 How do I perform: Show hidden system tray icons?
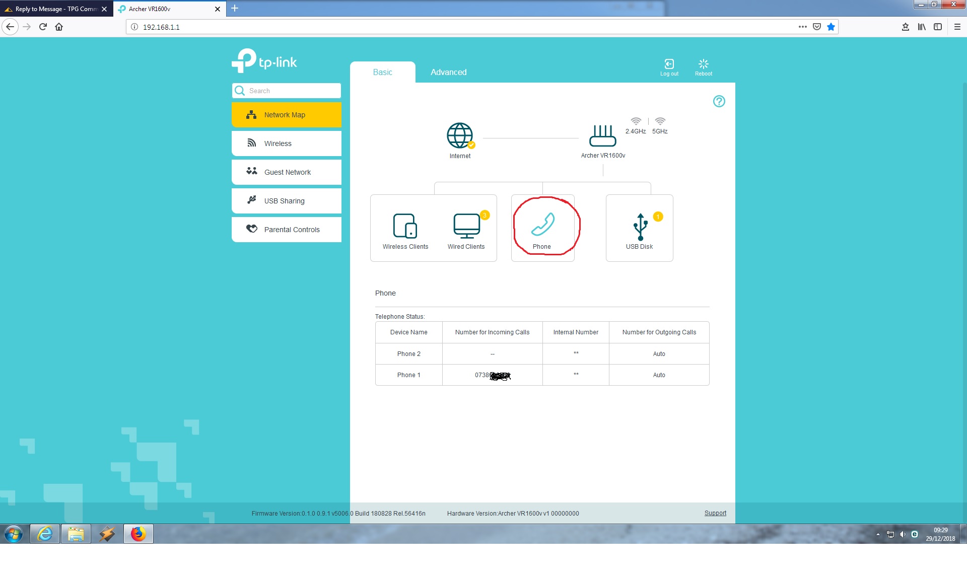click(x=878, y=534)
